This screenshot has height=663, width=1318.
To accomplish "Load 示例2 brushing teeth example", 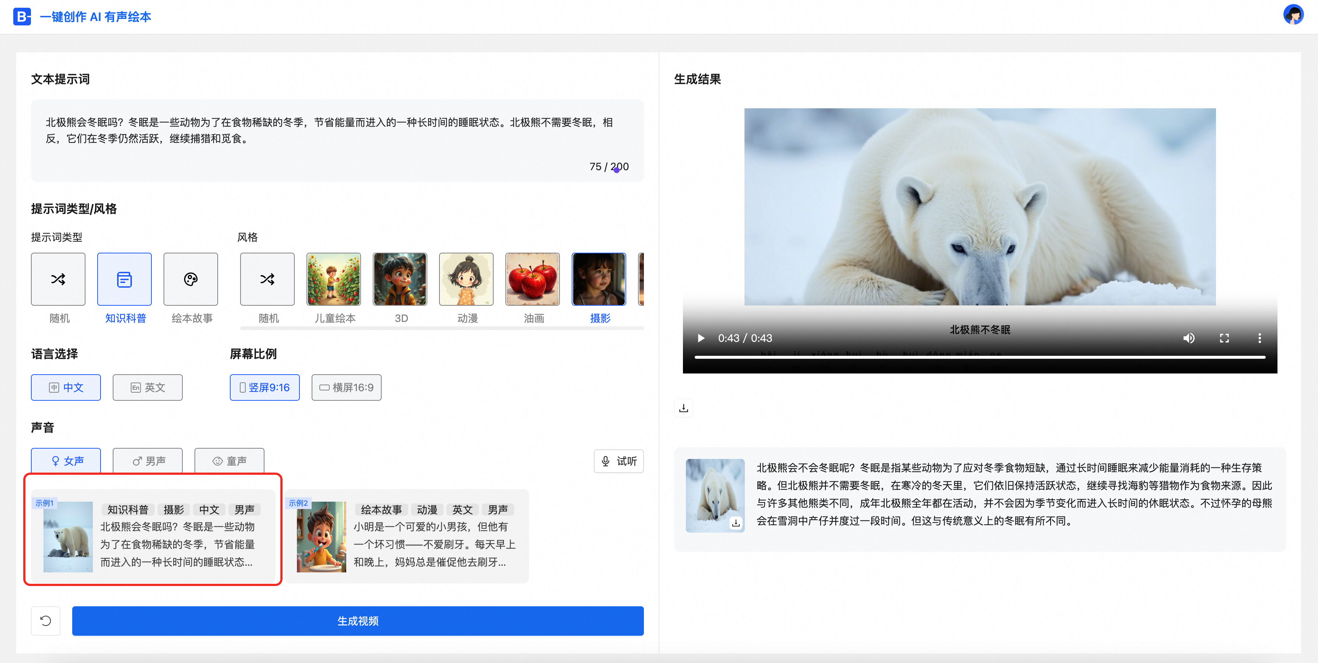I will click(x=407, y=536).
